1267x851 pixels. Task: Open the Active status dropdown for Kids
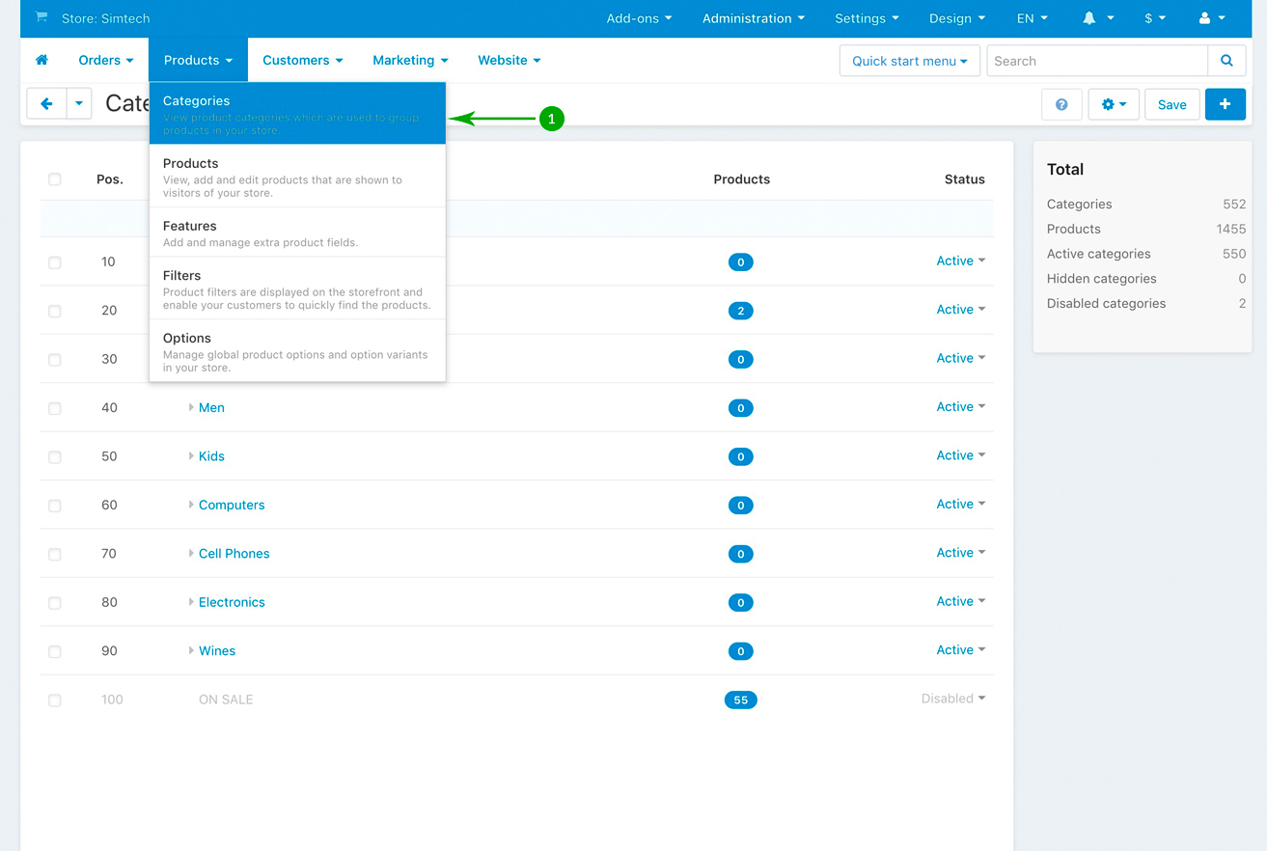click(x=960, y=455)
